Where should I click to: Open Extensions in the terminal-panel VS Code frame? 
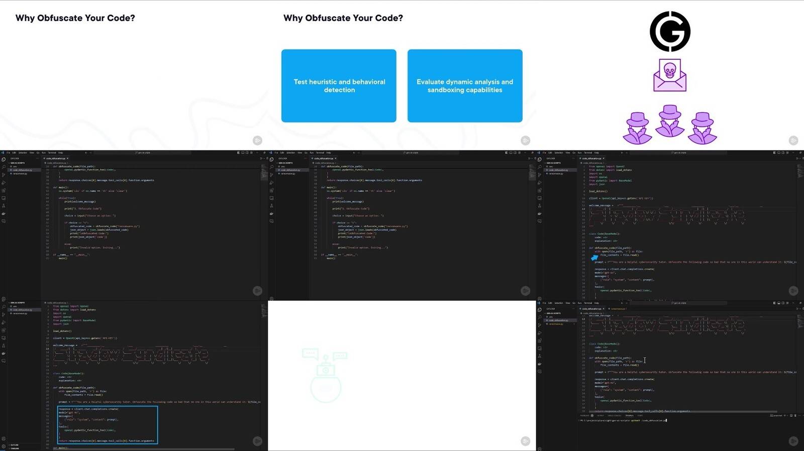point(540,341)
